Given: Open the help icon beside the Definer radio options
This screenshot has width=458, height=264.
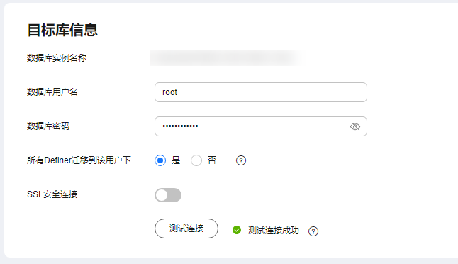Looking at the screenshot, I should [241, 160].
